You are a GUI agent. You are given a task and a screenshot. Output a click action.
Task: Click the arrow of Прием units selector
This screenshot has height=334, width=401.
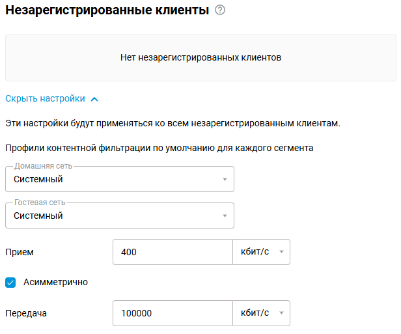(281, 252)
